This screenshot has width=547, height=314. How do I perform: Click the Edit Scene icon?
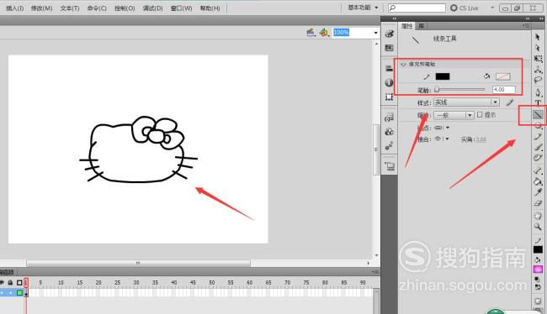(311, 33)
